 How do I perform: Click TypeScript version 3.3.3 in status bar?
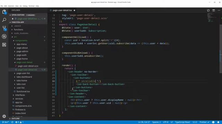[195, 122]
